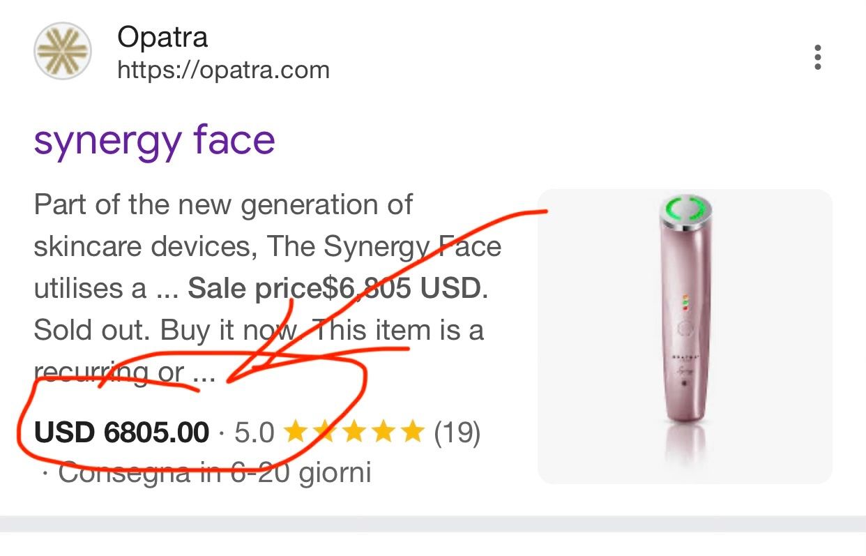This screenshot has height=556, width=866.
Task: Click the USD 6805.00 price label
Action: point(121,433)
